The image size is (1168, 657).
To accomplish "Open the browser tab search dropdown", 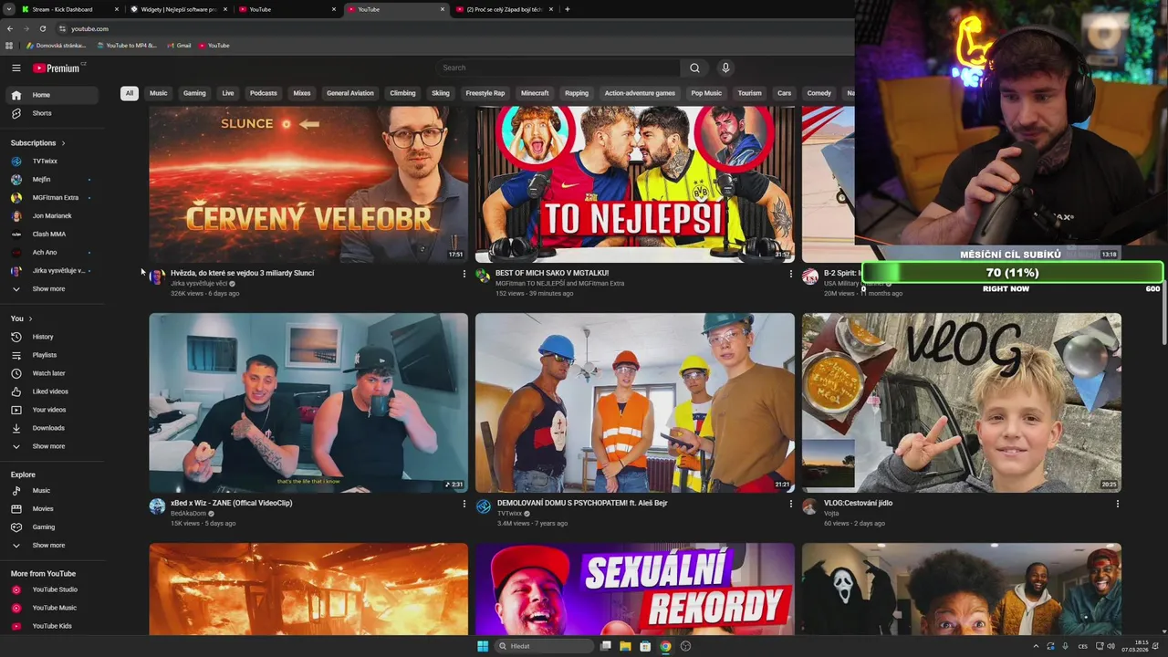I will click(x=8, y=9).
